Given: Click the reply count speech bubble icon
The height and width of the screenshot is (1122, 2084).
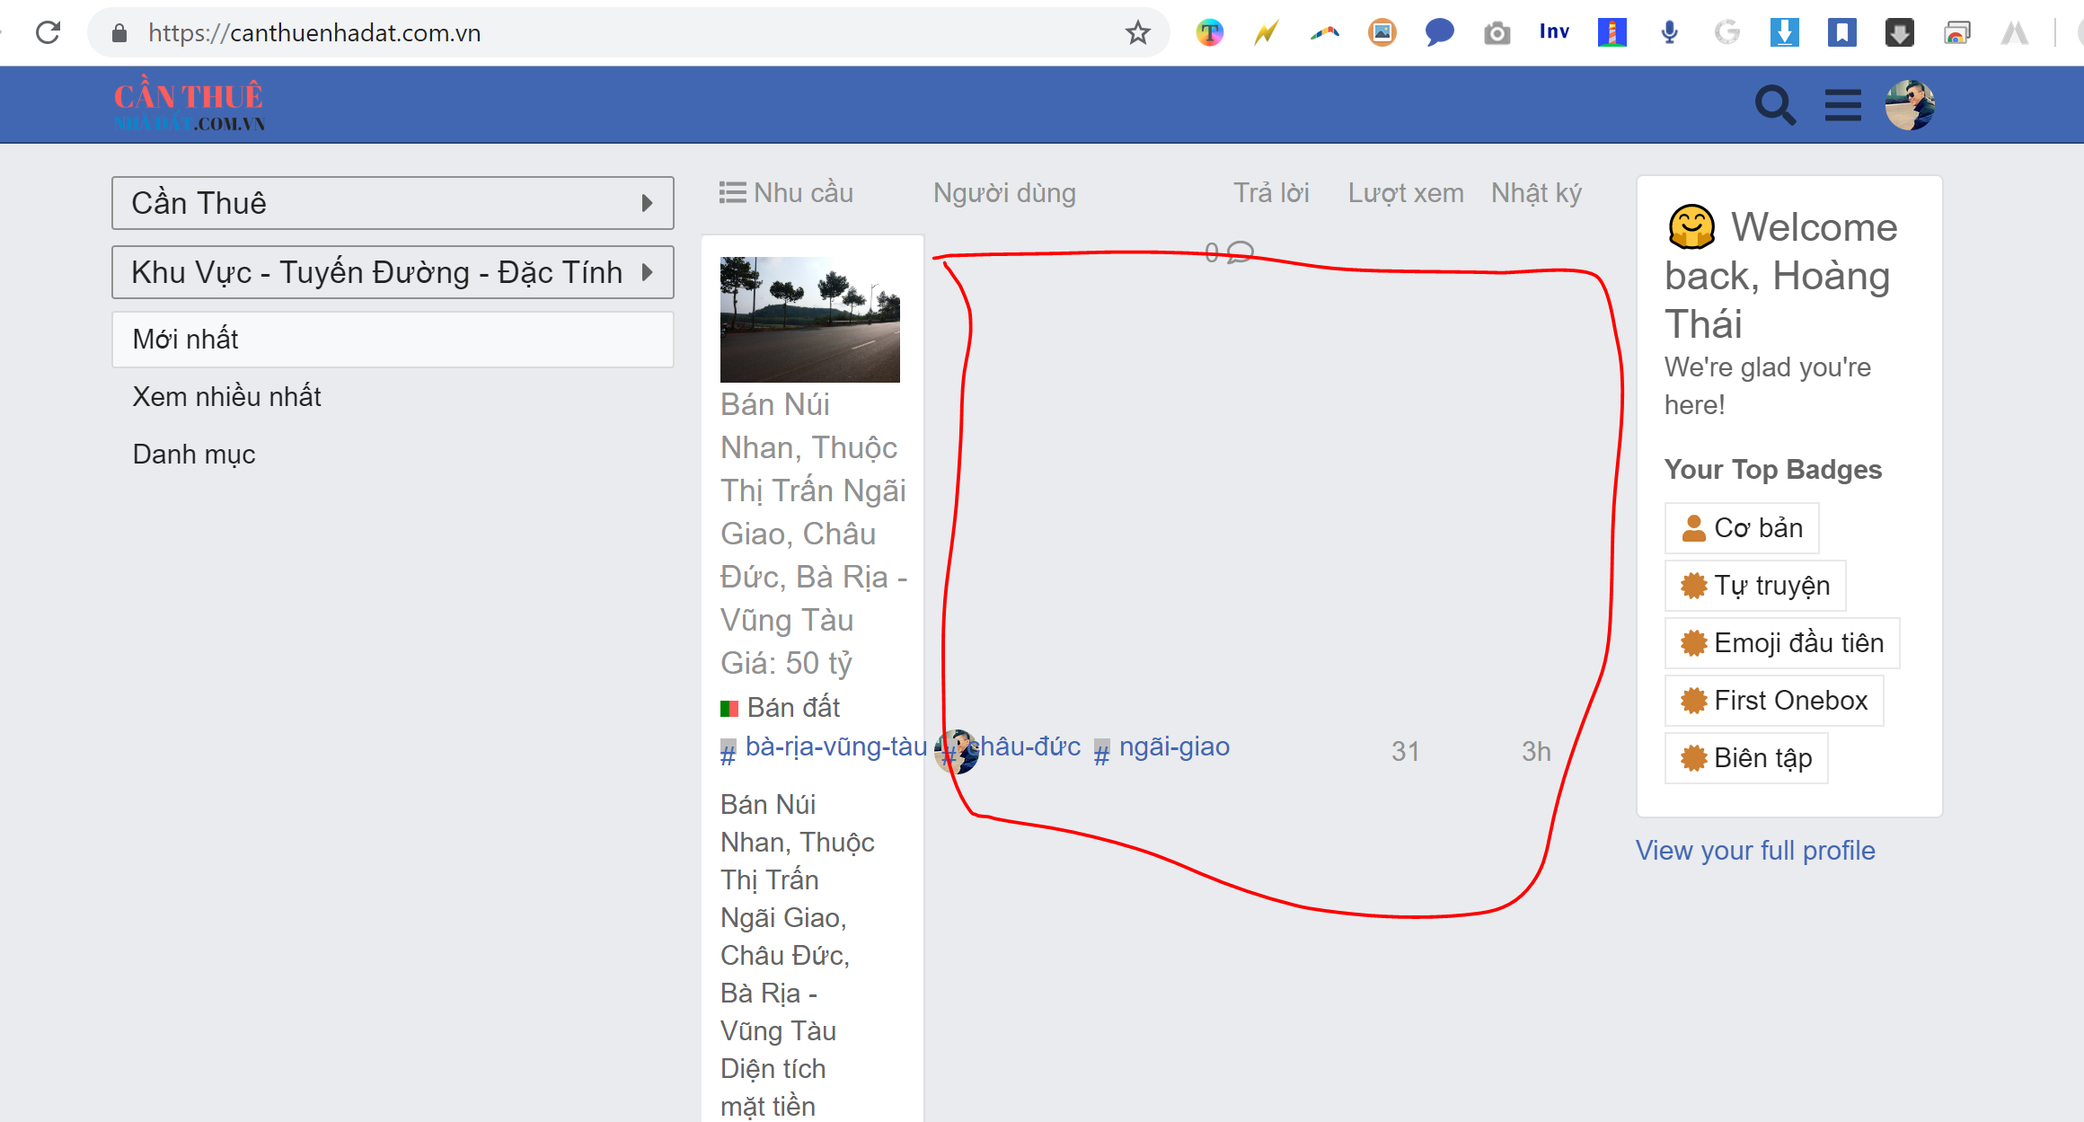Looking at the screenshot, I should 1240,252.
